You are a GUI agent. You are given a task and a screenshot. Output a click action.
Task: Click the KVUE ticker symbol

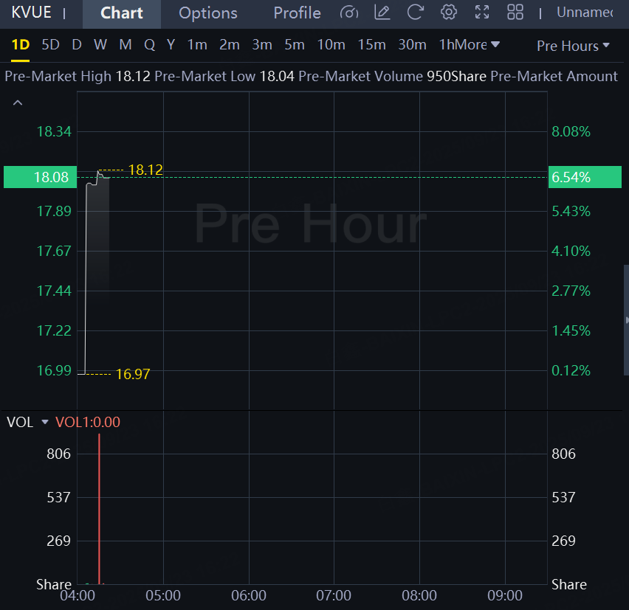tap(31, 13)
